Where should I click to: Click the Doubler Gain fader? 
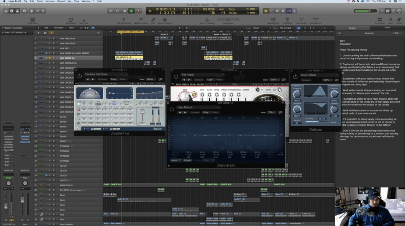point(142,112)
